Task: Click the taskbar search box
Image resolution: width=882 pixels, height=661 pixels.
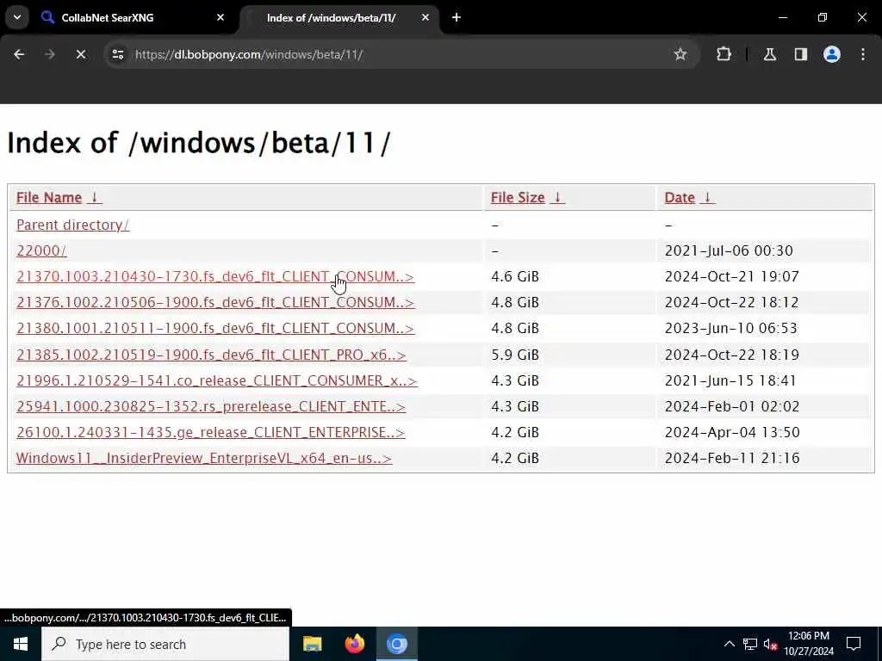Action: 165,644
